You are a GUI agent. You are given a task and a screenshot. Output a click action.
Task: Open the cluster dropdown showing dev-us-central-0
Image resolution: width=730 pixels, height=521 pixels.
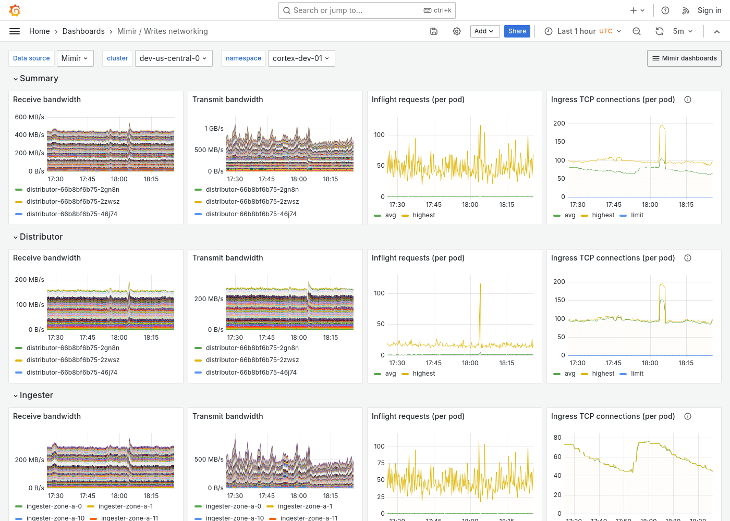(x=174, y=58)
